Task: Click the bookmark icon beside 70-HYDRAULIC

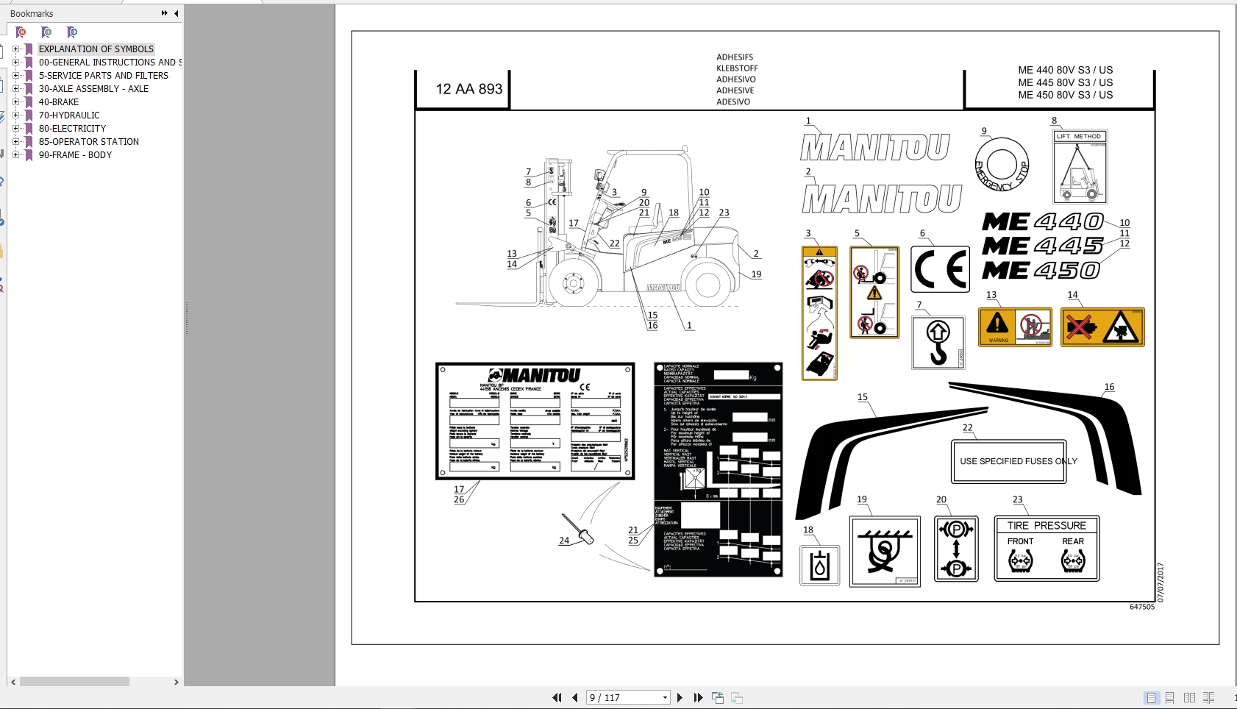Action: point(29,115)
